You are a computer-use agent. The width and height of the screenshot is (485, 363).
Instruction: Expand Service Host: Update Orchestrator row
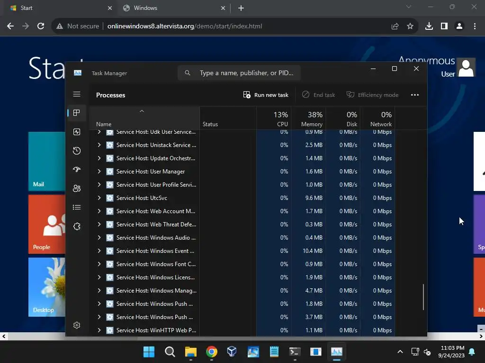coord(99,158)
